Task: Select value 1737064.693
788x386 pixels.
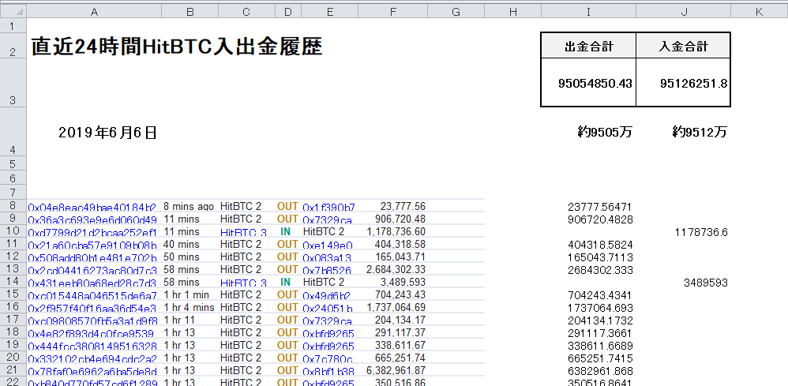Action: point(600,308)
